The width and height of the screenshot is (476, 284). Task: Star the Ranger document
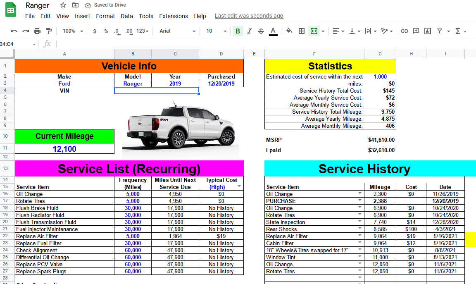(63, 5)
